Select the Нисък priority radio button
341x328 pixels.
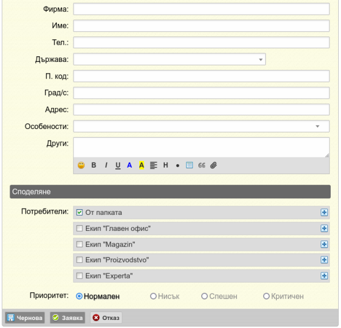click(x=153, y=297)
